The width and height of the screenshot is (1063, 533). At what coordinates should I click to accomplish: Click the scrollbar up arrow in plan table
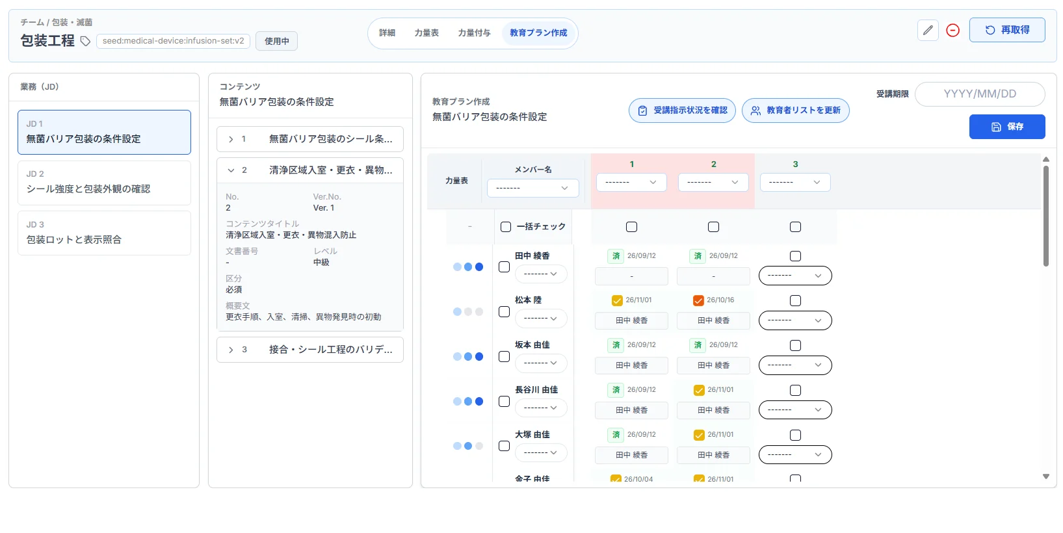coord(1045,159)
